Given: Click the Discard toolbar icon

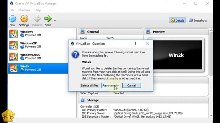Looking at the screenshot, I should point(37,19).
